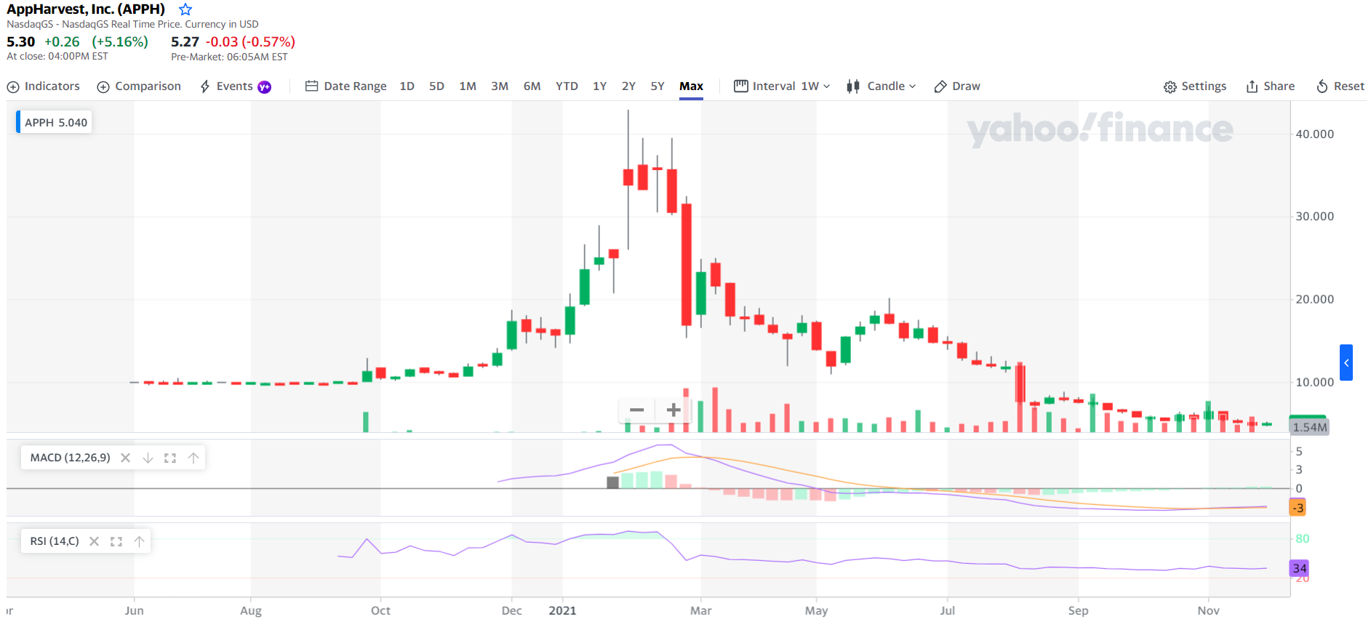Select the YTD range
The image size is (1371, 635).
point(567,86)
